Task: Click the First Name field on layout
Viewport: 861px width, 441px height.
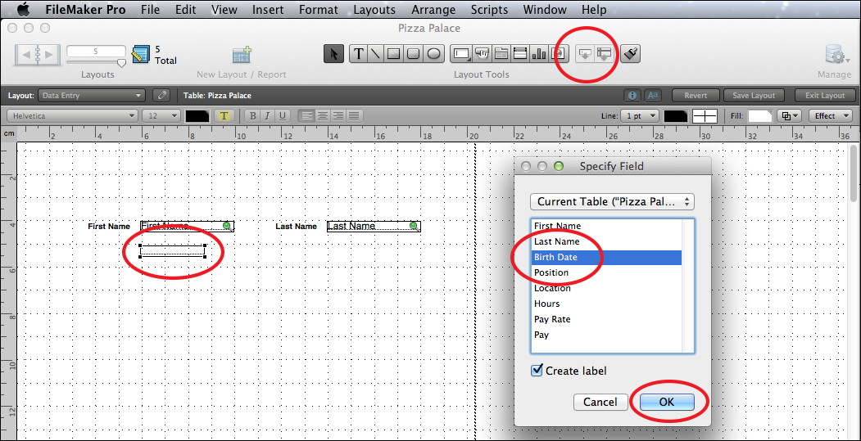Action: [188, 226]
